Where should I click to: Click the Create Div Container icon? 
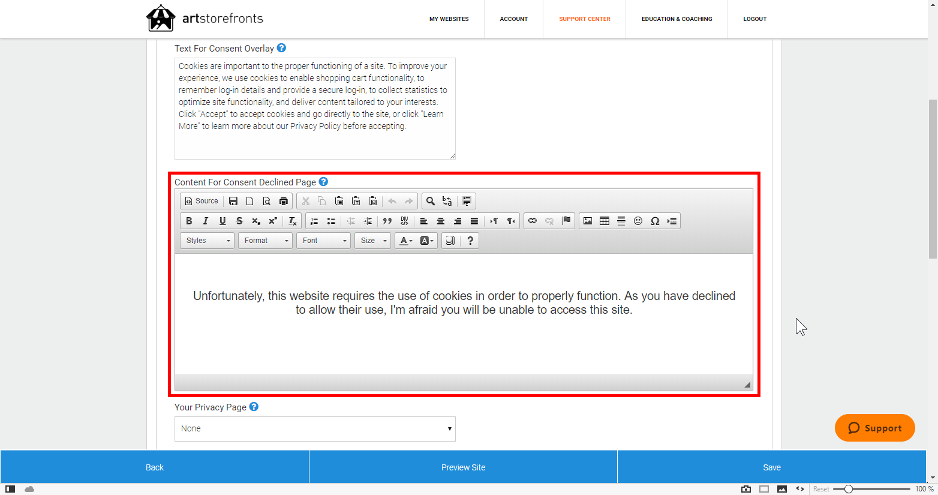click(404, 221)
